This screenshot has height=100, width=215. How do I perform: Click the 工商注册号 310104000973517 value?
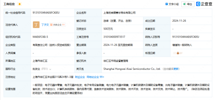(114, 37)
